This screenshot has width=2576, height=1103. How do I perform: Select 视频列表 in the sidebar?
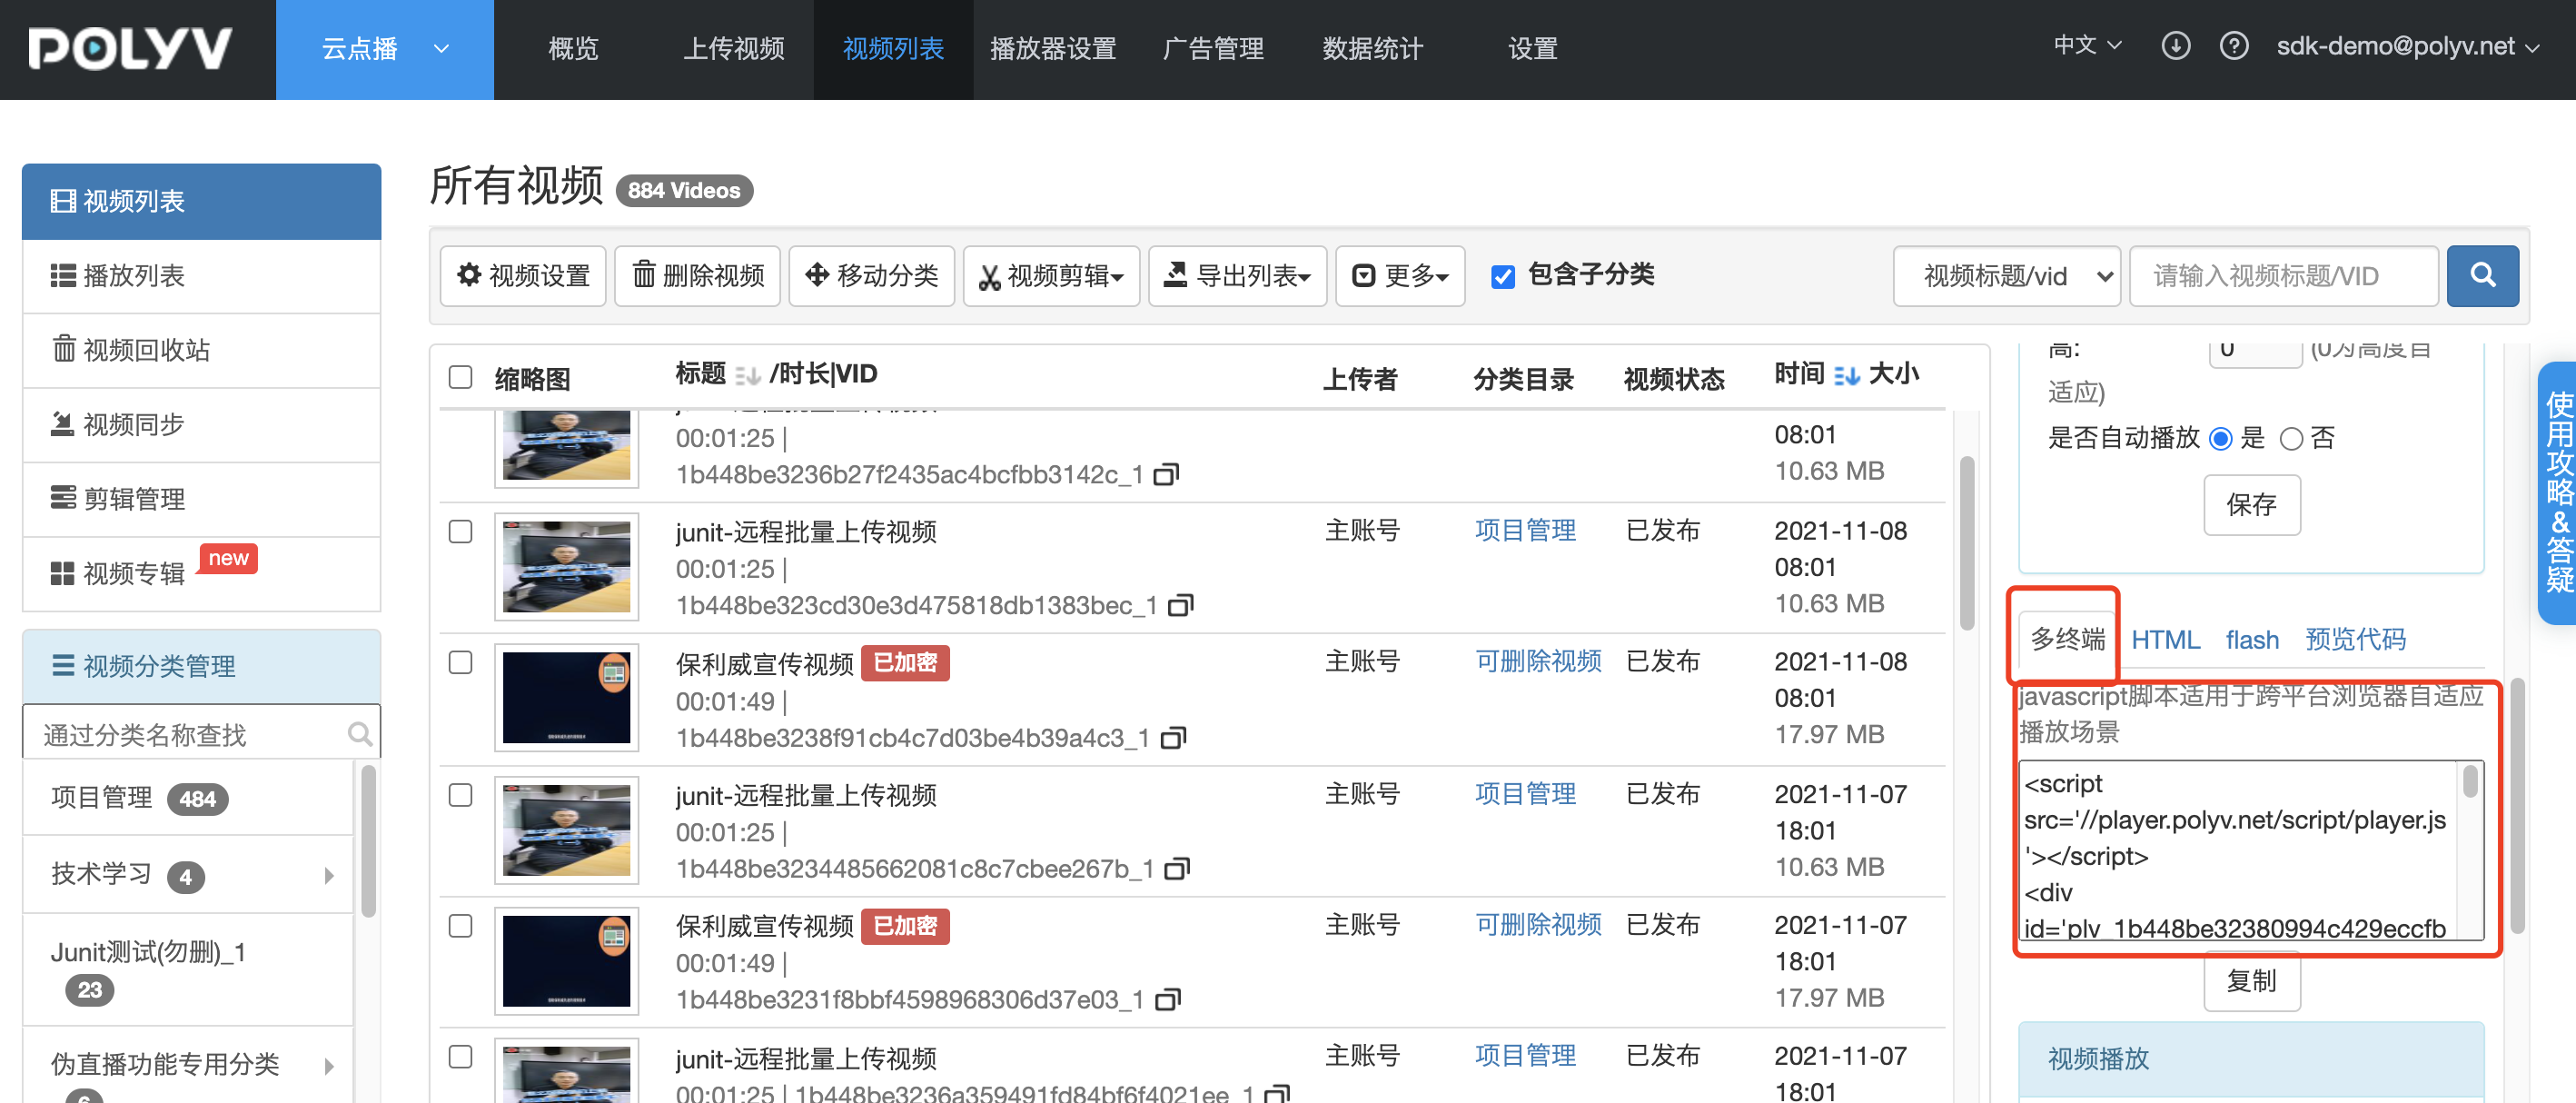point(201,201)
